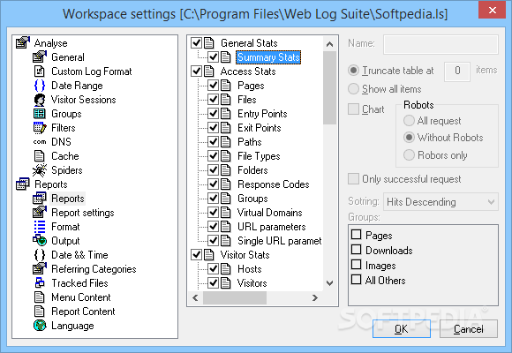Click the Name input field
The width and height of the screenshot is (512, 353).
[440, 44]
